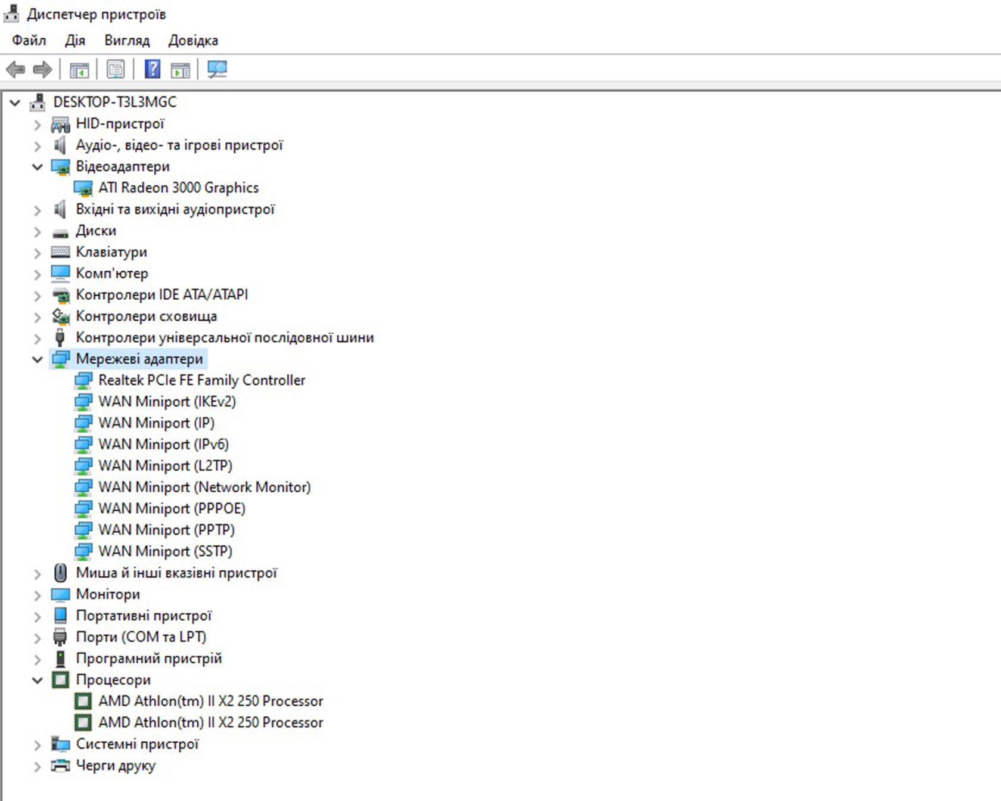Open the Файл menu
This screenshot has width=1001, height=801.
29,41
